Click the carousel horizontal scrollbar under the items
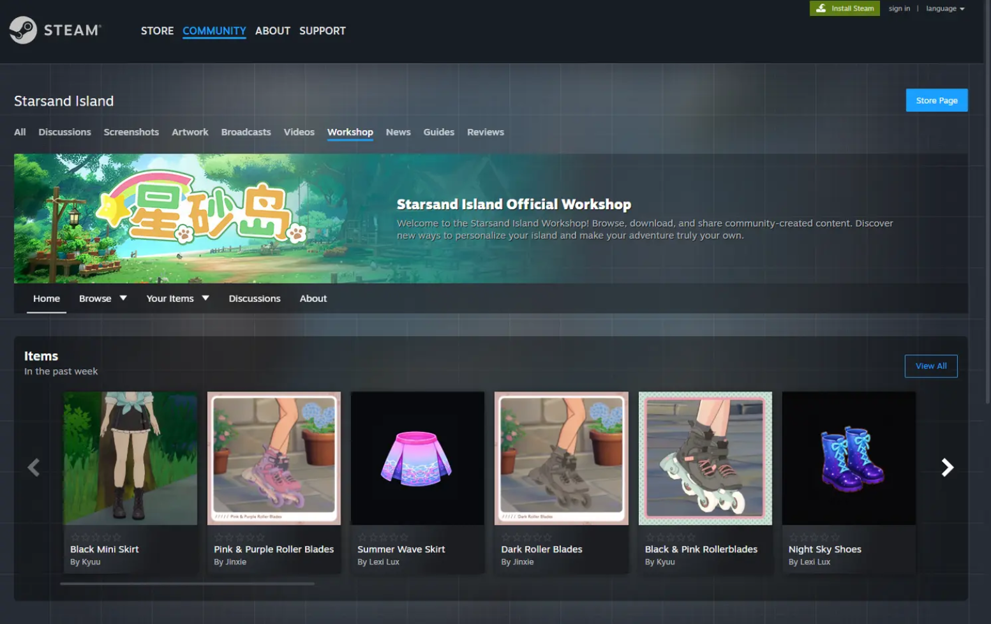Image resolution: width=991 pixels, height=624 pixels. point(187,583)
